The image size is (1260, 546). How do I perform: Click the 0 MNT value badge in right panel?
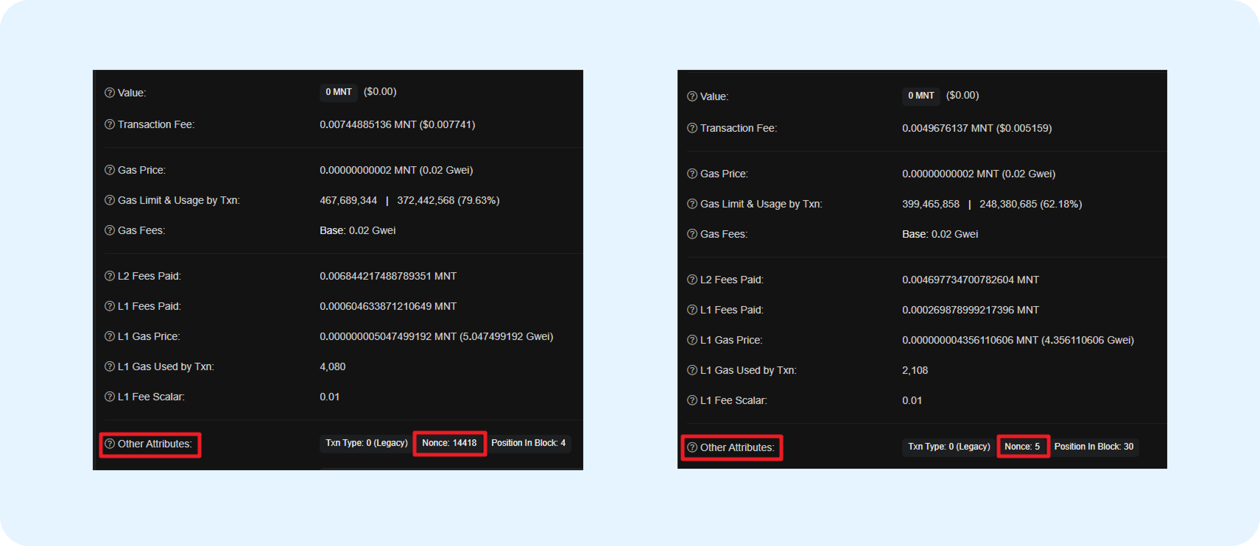921,96
